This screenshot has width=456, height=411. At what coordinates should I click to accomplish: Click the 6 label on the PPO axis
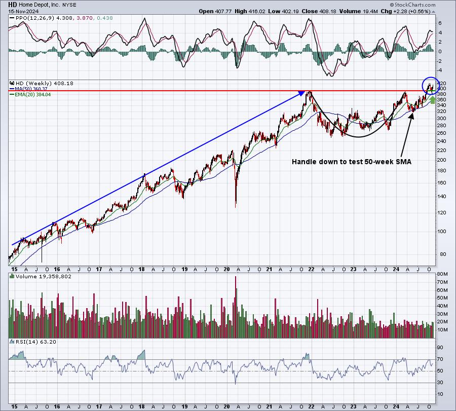coord(440,23)
